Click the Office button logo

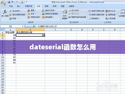(x=3, y=3)
